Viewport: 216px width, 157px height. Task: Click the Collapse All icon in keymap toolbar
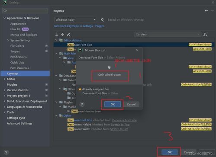click(62, 34)
